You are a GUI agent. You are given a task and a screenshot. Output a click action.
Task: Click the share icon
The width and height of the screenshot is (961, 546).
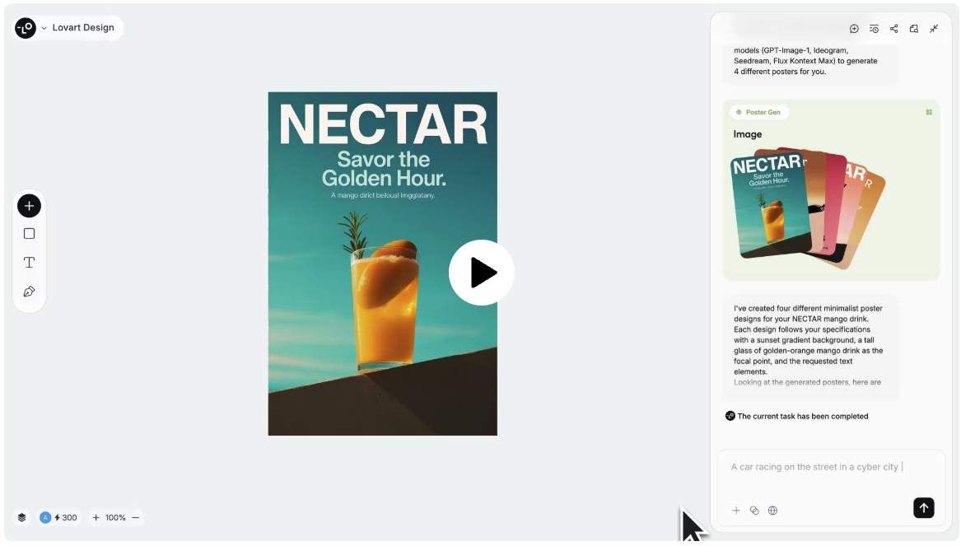[893, 29]
